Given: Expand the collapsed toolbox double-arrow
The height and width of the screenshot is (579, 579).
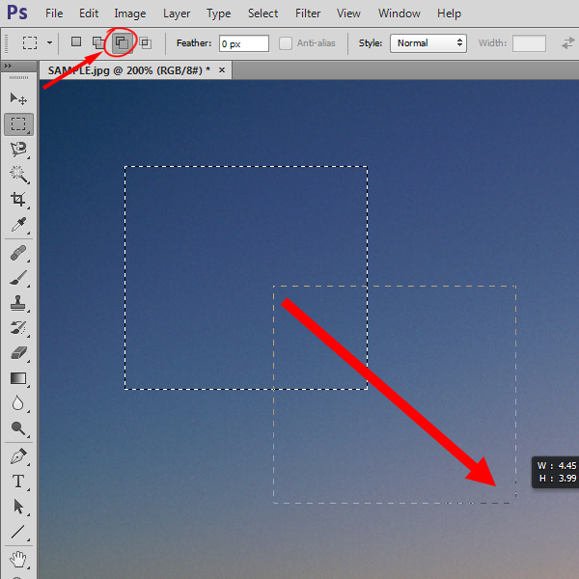Looking at the screenshot, I should 8,66.
